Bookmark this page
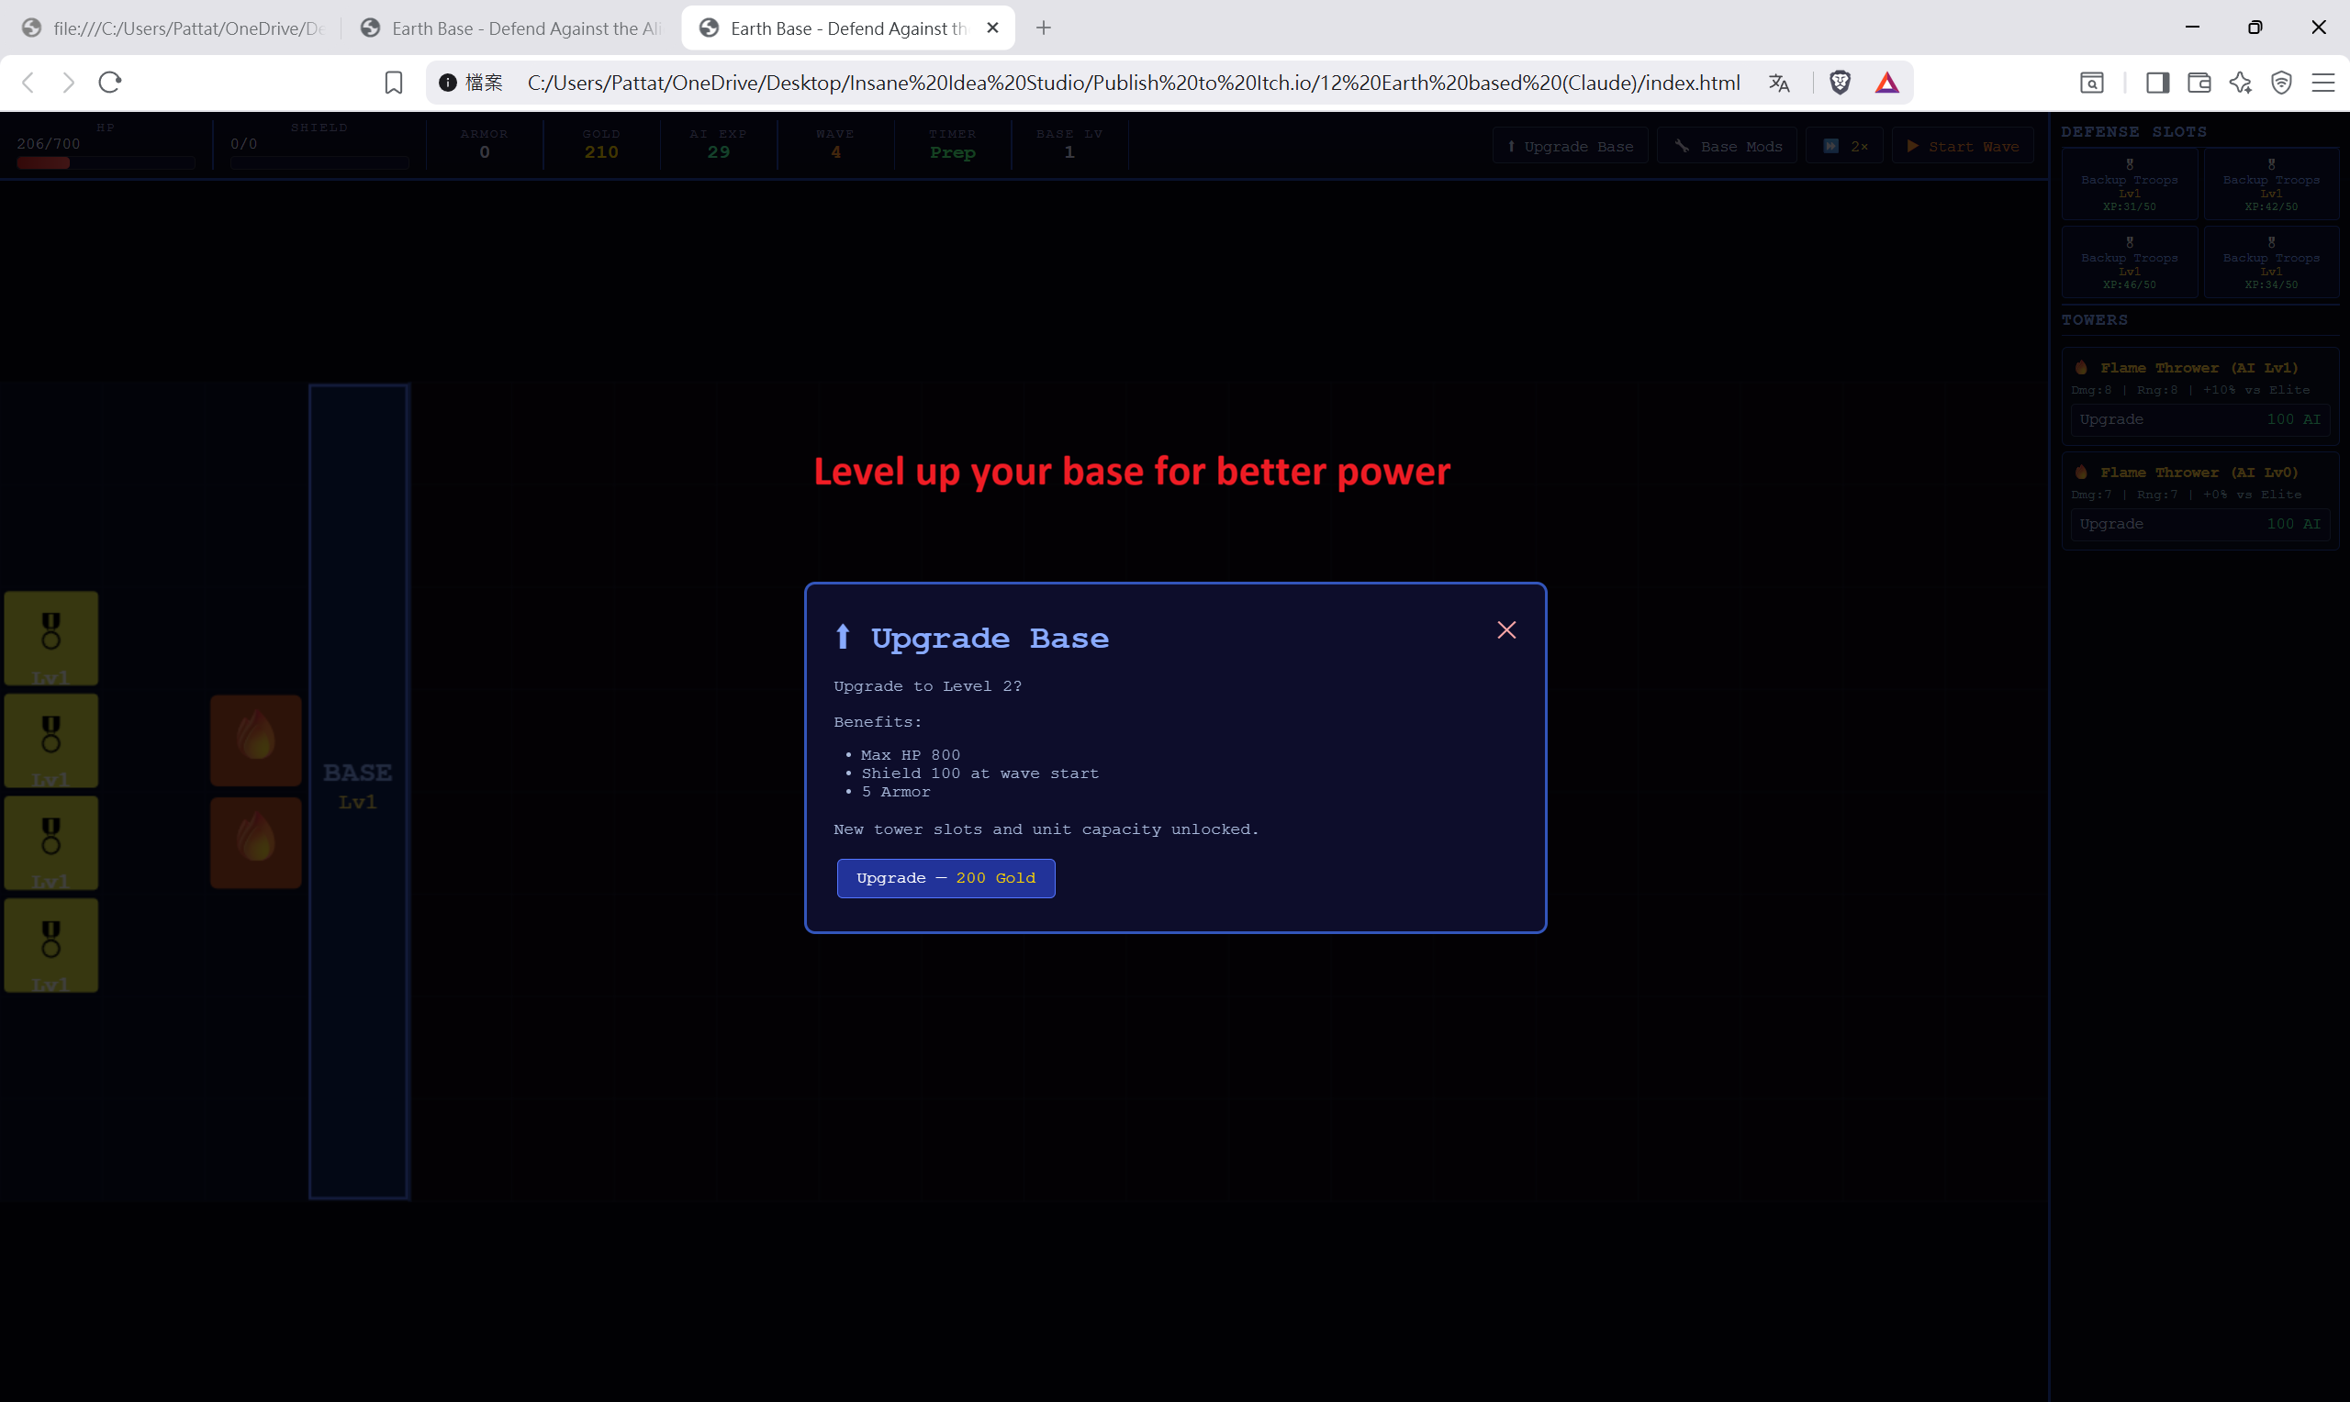Viewport: 2350px width, 1402px height. coord(394,83)
